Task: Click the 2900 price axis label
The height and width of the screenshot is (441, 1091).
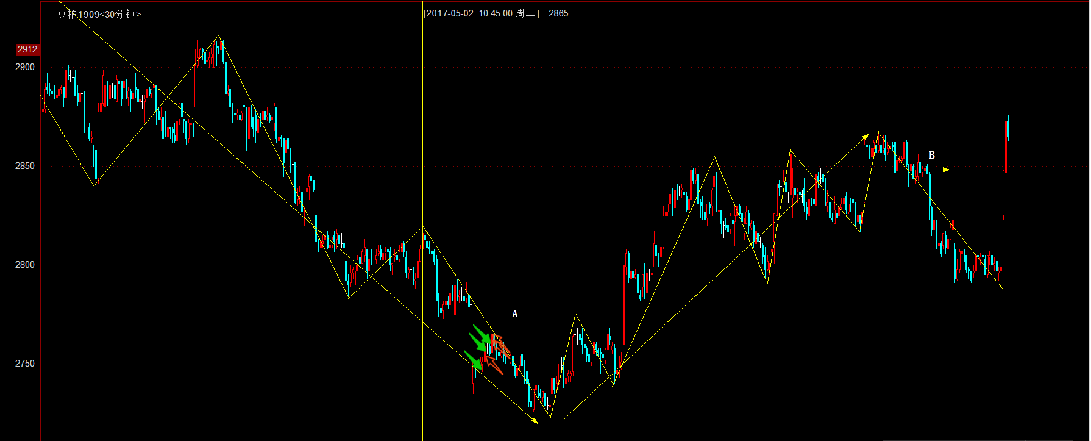Action: [25, 67]
